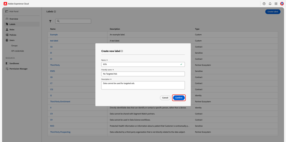Open the I2 label link
Viewport: 286px width, 142px height.
point(51,96)
